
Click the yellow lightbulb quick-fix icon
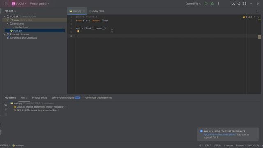78,31
